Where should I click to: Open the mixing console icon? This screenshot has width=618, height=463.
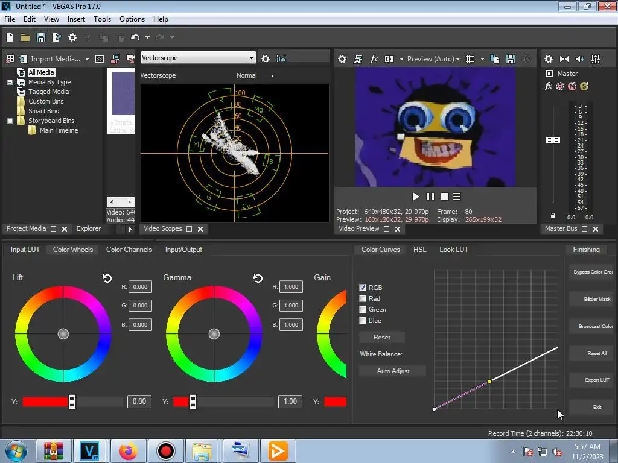point(596,59)
